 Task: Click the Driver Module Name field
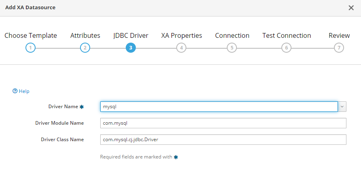223,123
